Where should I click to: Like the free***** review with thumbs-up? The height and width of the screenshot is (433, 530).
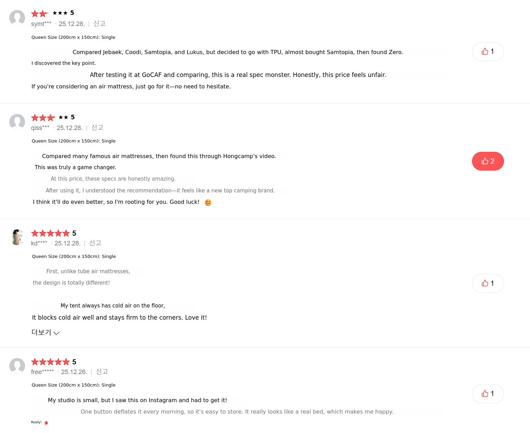coord(488,394)
